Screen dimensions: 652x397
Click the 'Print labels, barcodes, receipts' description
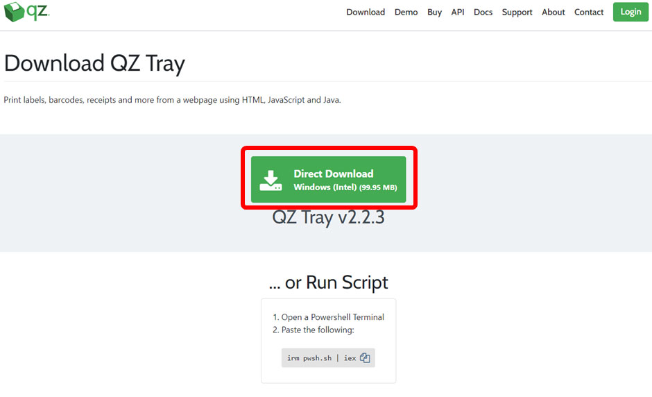tap(172, 100)
